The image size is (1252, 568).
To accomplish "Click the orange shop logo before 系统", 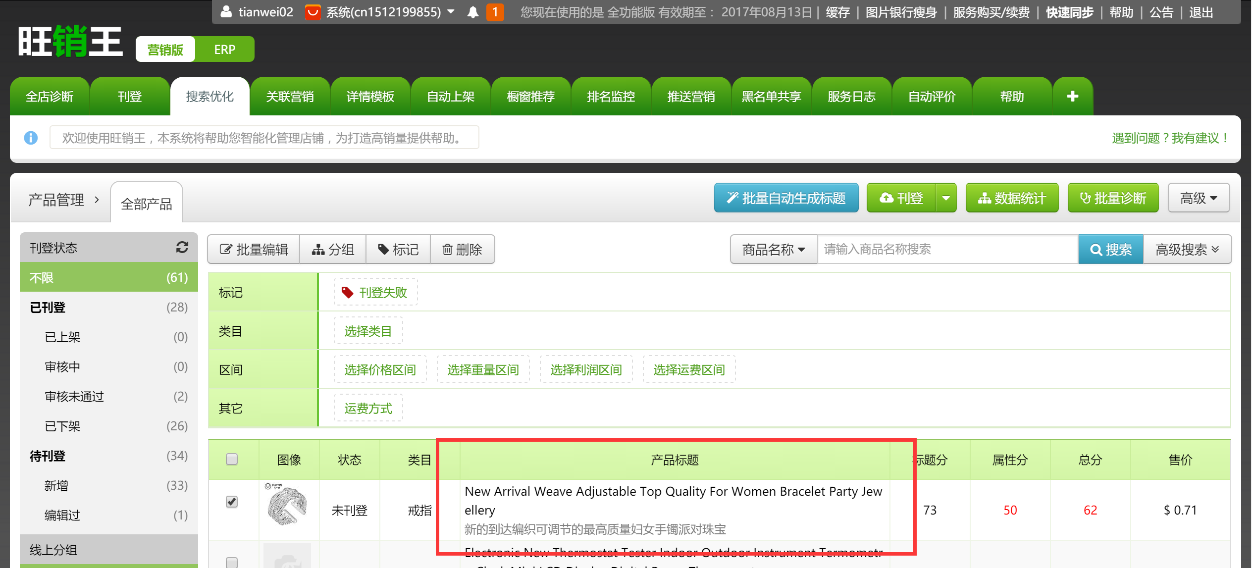I will (x=313, y=12).
